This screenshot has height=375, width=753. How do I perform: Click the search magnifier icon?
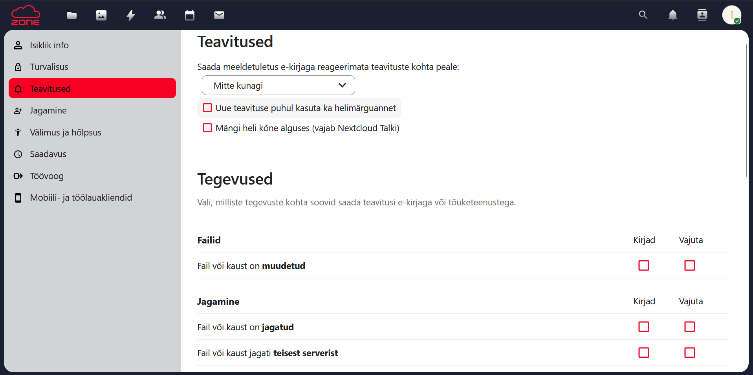click(643, 15)
